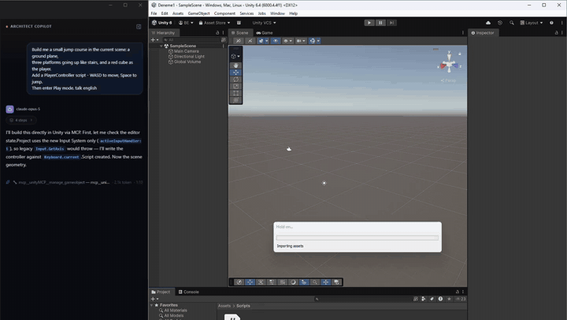Toggle the Hierarchy panel lock icon
Viewport: 567px width, 320px height.
point(217,32)
